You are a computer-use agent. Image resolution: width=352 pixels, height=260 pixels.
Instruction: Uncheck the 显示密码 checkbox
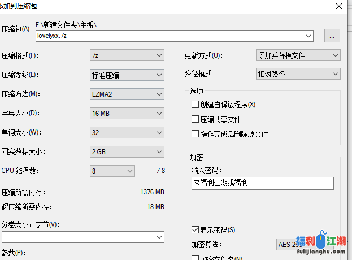(195, 230)
